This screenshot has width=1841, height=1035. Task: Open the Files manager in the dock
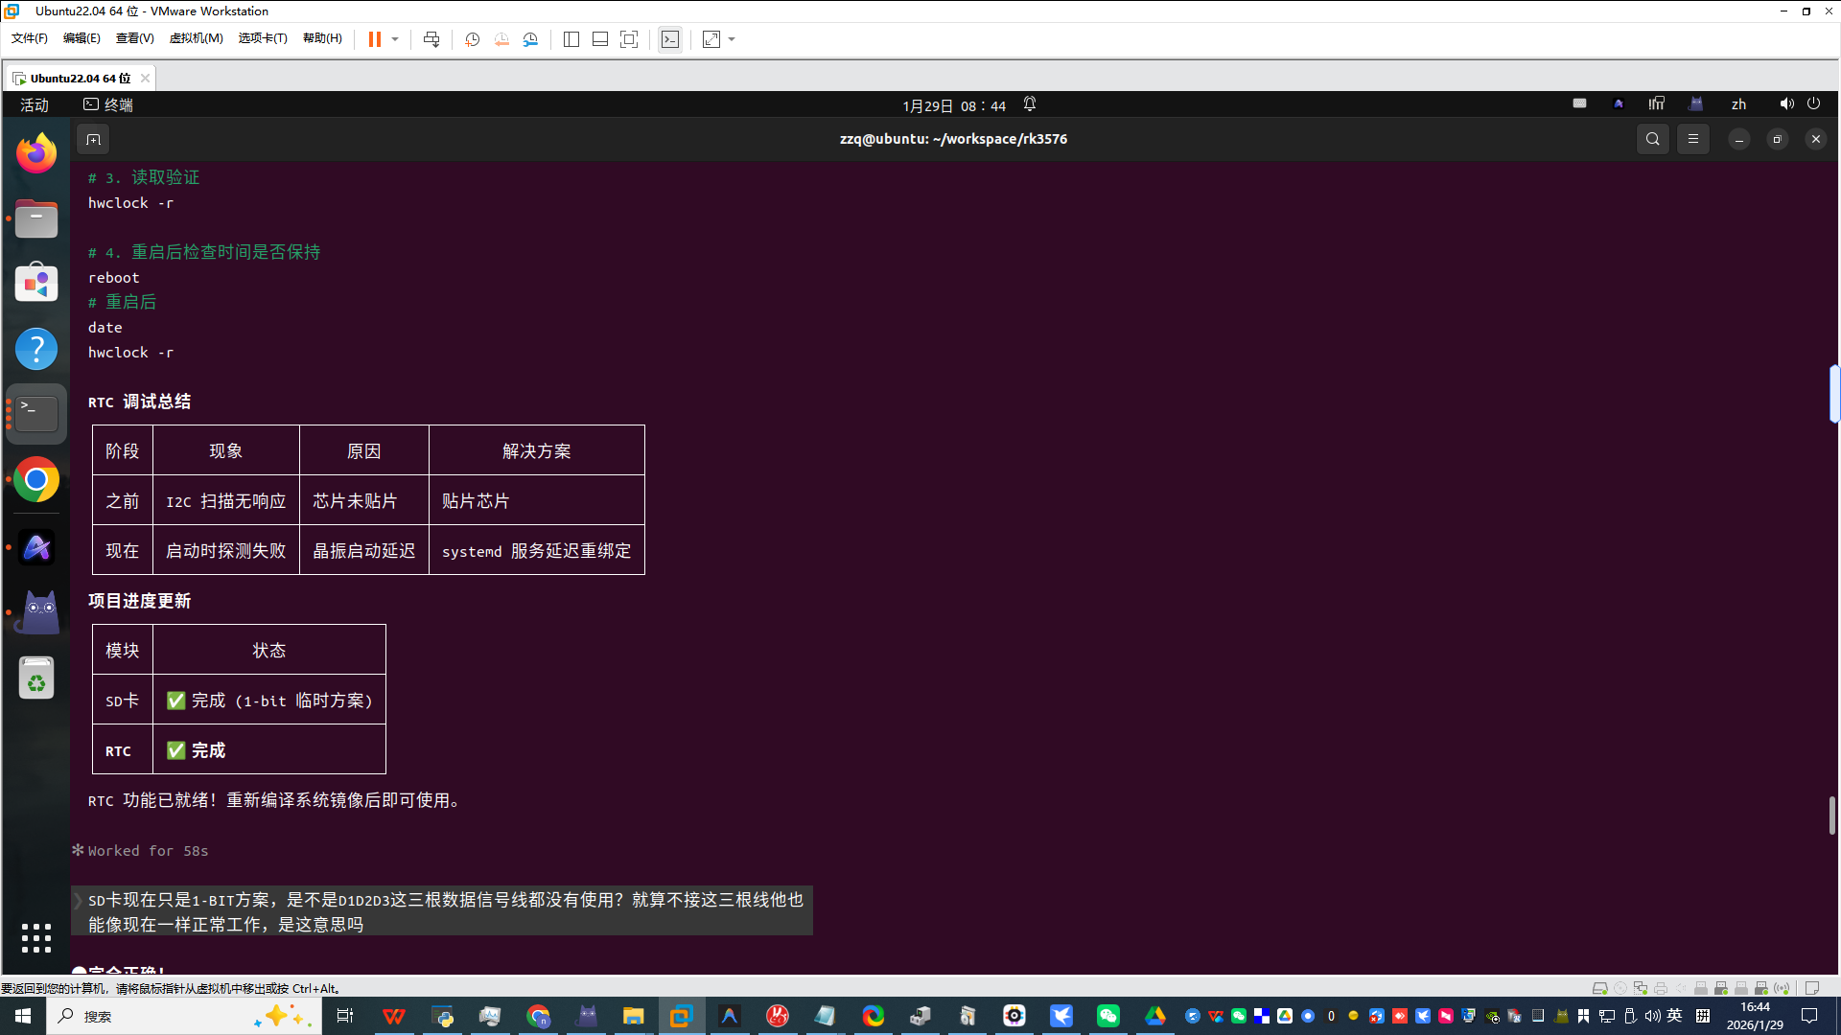pyautogui.click(x=36, y=219)
